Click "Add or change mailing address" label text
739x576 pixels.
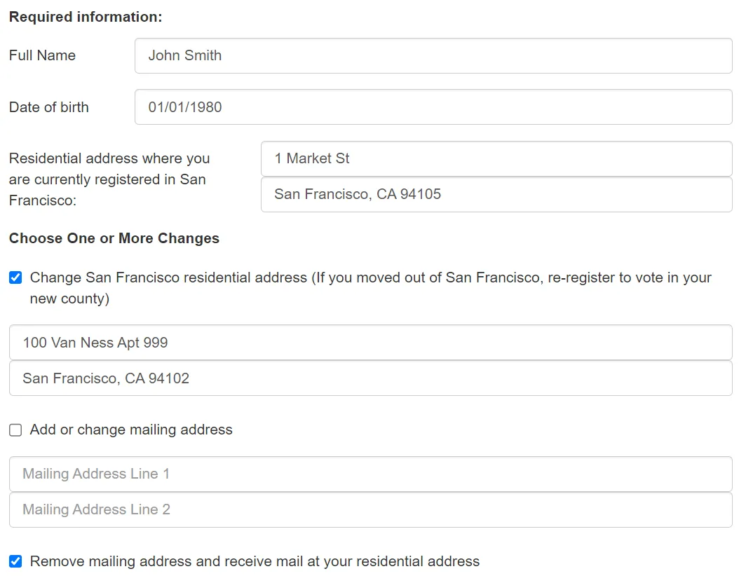[130, 430]
